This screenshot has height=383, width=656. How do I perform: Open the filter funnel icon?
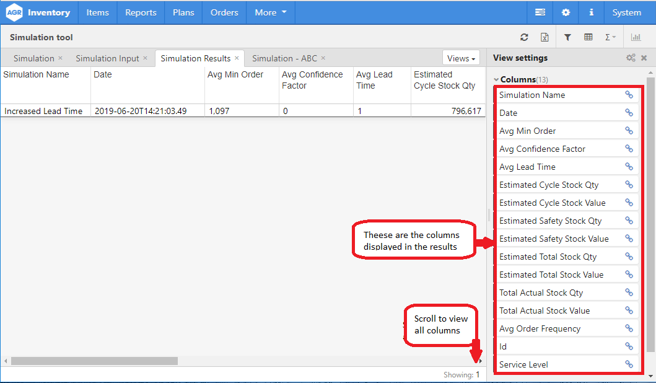(567, 37)
